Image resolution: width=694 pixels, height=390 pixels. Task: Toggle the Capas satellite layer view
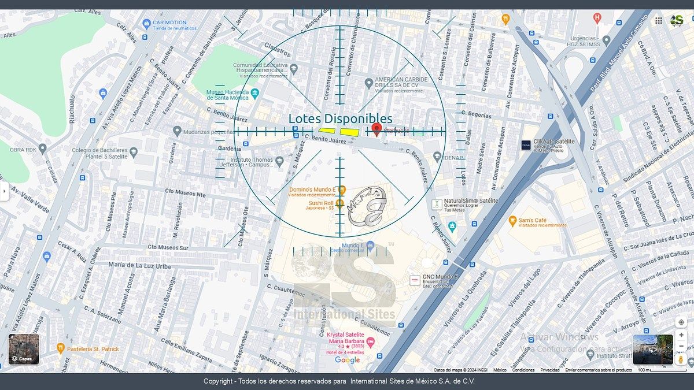pos(24,349)
